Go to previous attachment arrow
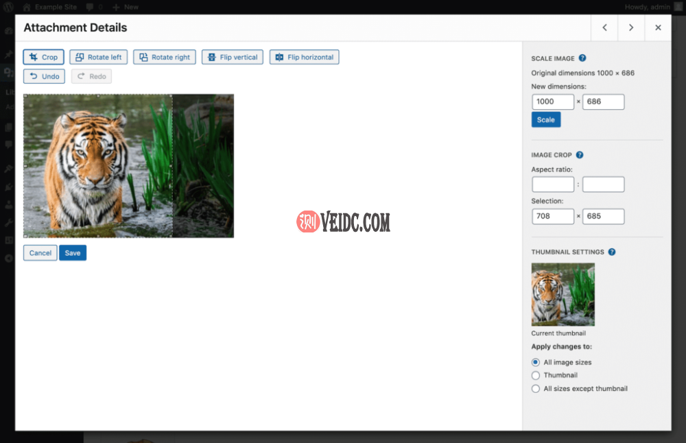 [604, 27]
